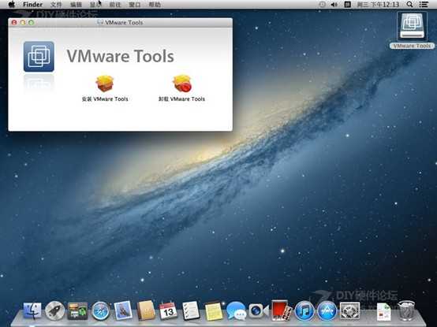The width and height of the screenshot is (437, 327).
Task: Open the 文件 (File) menu
Action: [x=56, y=5]
